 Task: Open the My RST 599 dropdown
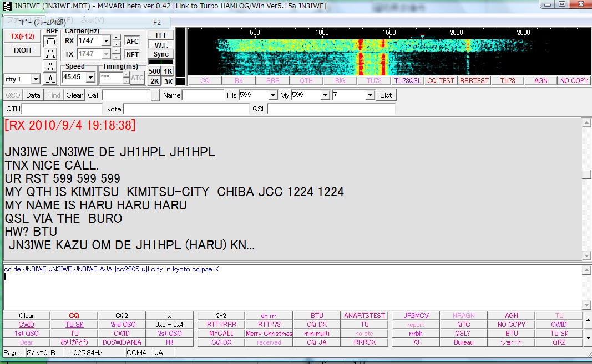[325, 95]
